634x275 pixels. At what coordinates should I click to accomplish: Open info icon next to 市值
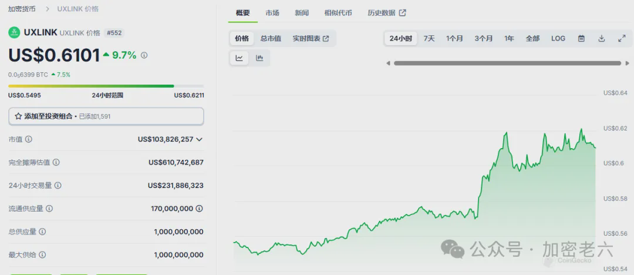tap(29, 139)
